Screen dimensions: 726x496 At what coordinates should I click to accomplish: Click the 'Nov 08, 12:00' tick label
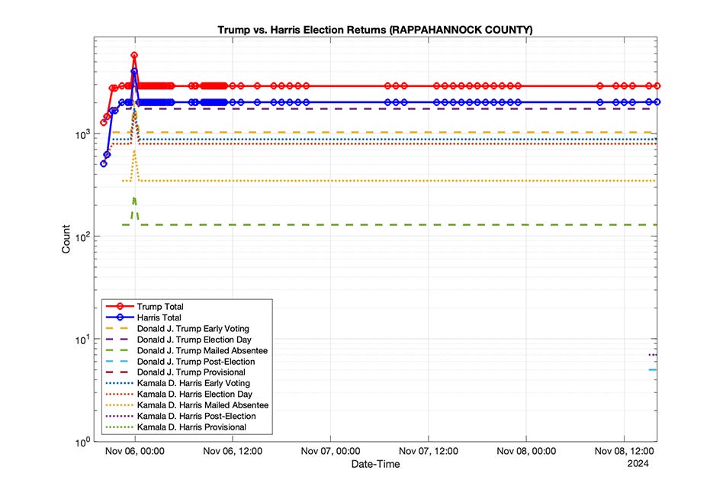[x=624, y=451]
